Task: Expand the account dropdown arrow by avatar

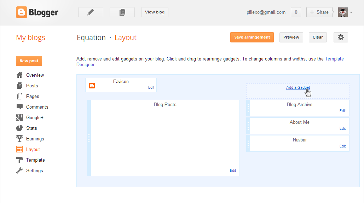Action: pyautogui.click(x=351, y=12)
